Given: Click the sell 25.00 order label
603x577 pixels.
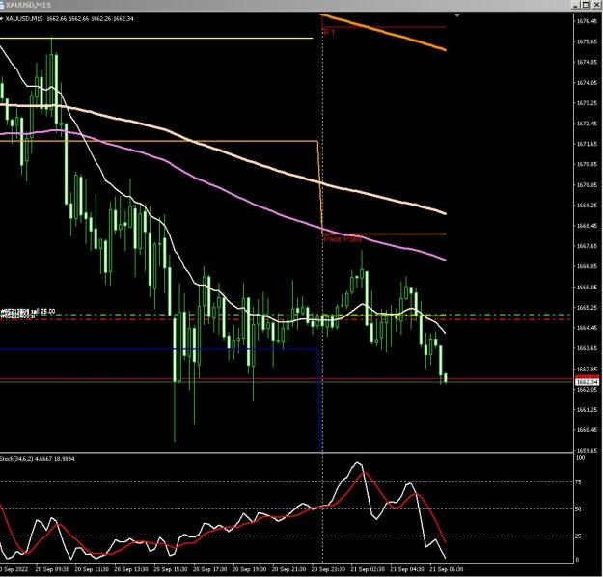Looking at the screenshot, I should coord(28,311).
